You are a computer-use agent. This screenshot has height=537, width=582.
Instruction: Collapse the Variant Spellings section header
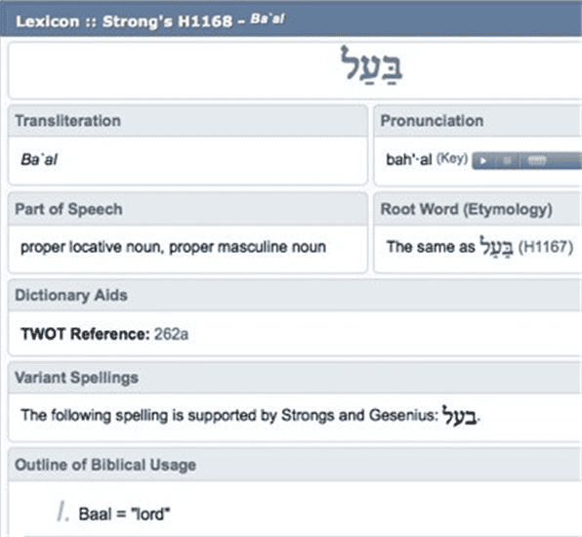[295, 378]
